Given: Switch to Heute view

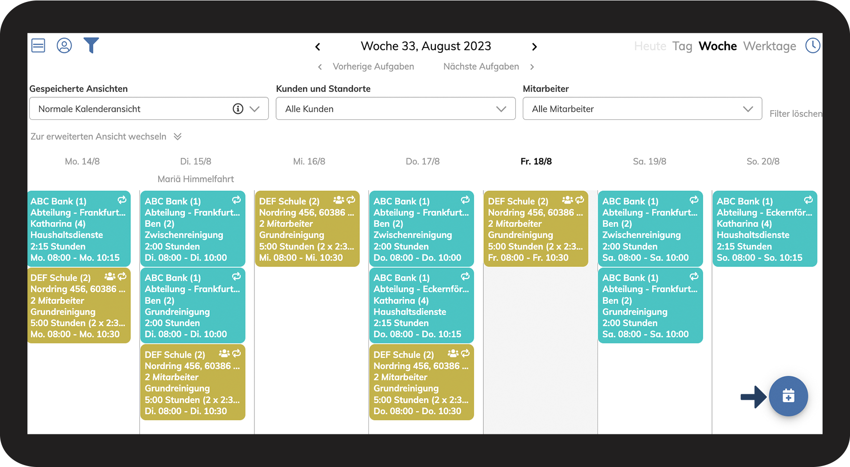Looking at the screenshot, I should (650, 46).
